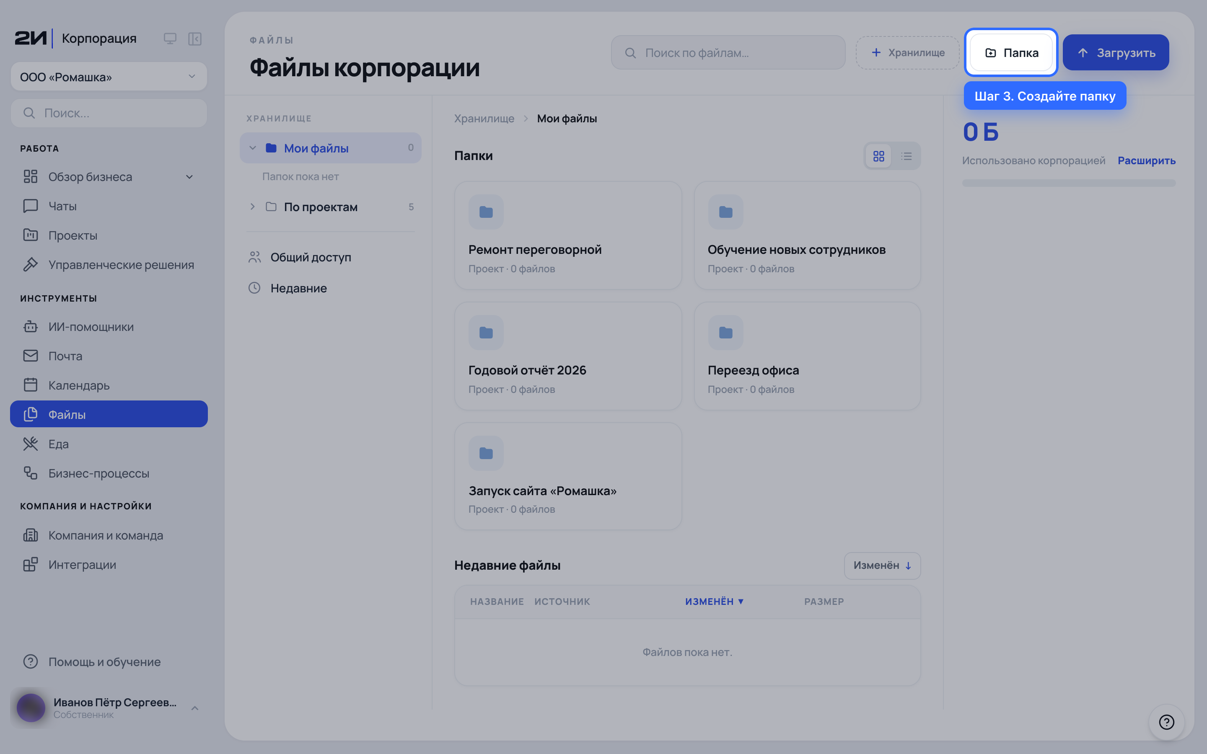
Task: Expand Обзор бизнеса submenu chevron
Action: [x=189, y=177]
